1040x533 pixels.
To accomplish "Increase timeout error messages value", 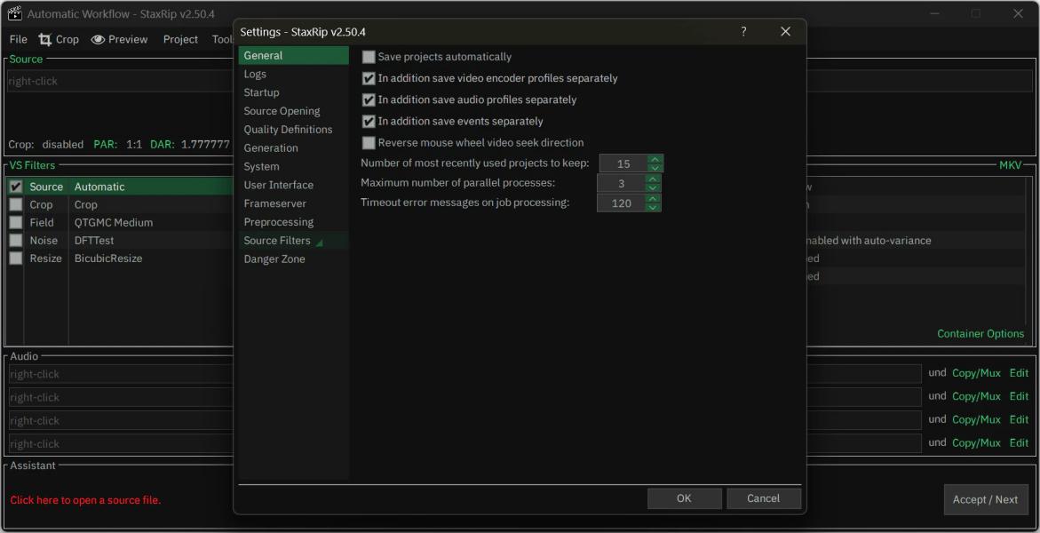I will tap(653, 199).
